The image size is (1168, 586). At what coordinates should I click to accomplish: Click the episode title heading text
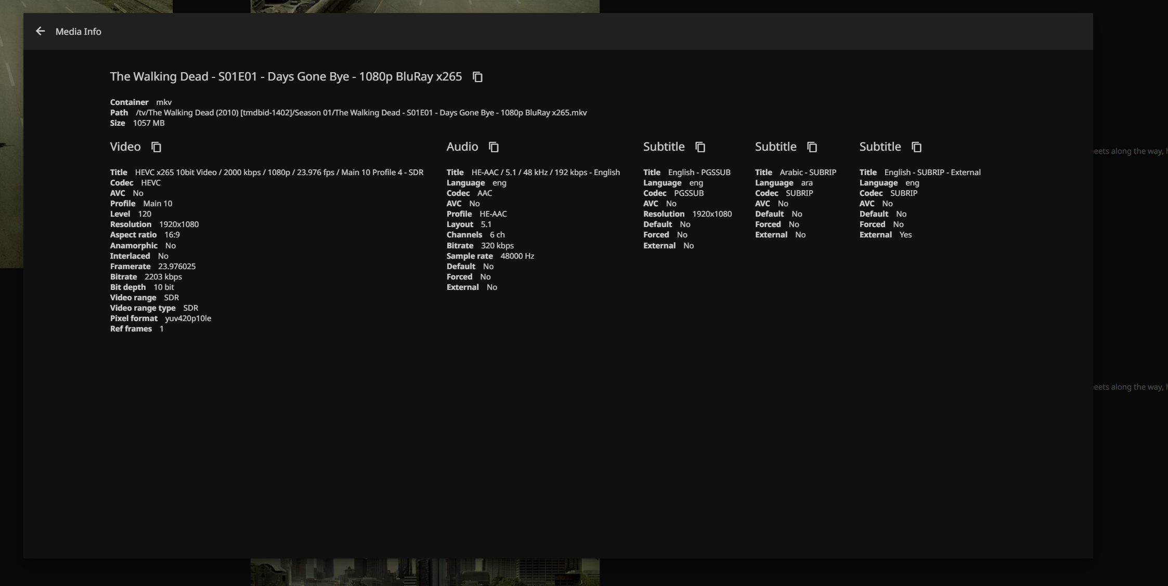(285, 77)
